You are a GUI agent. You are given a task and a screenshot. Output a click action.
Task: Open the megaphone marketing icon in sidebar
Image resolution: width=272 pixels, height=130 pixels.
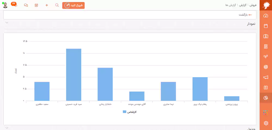266,77
